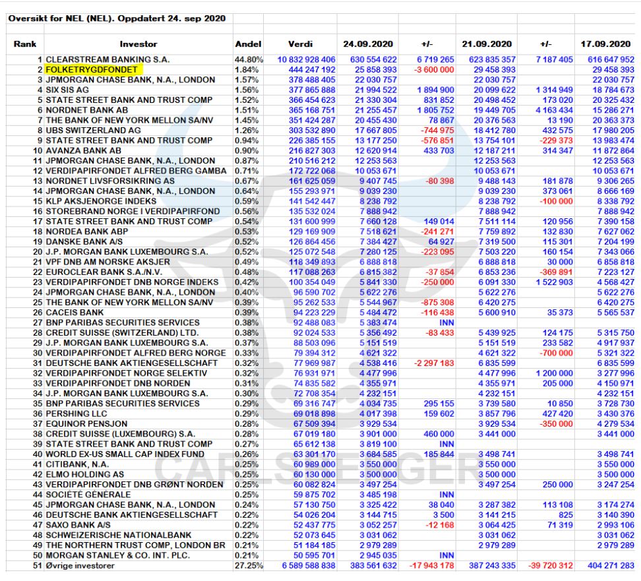
Task: Select NORDNET LIVSFORSIKRING AS cell
Action: tap(110, 181)
